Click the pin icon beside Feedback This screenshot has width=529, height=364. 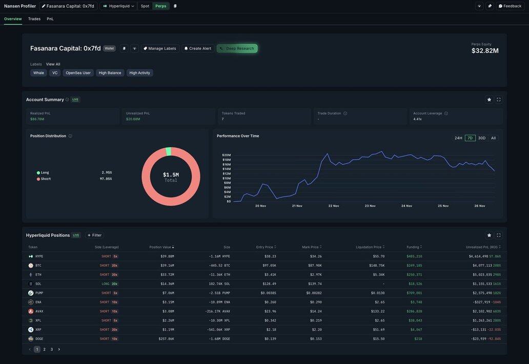490,6
